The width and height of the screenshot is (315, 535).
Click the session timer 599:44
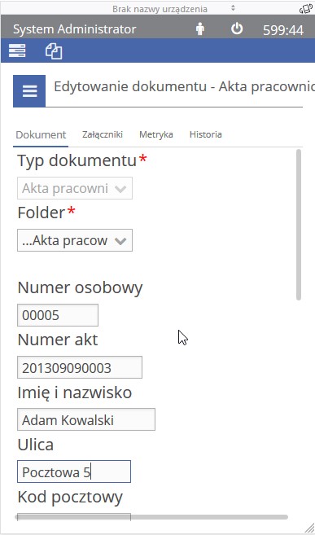pyautogui.click(x=283, y=30)
